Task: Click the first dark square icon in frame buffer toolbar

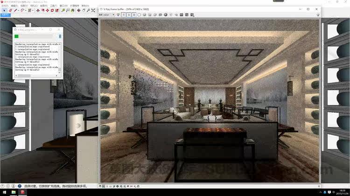Action: [182, 15]
